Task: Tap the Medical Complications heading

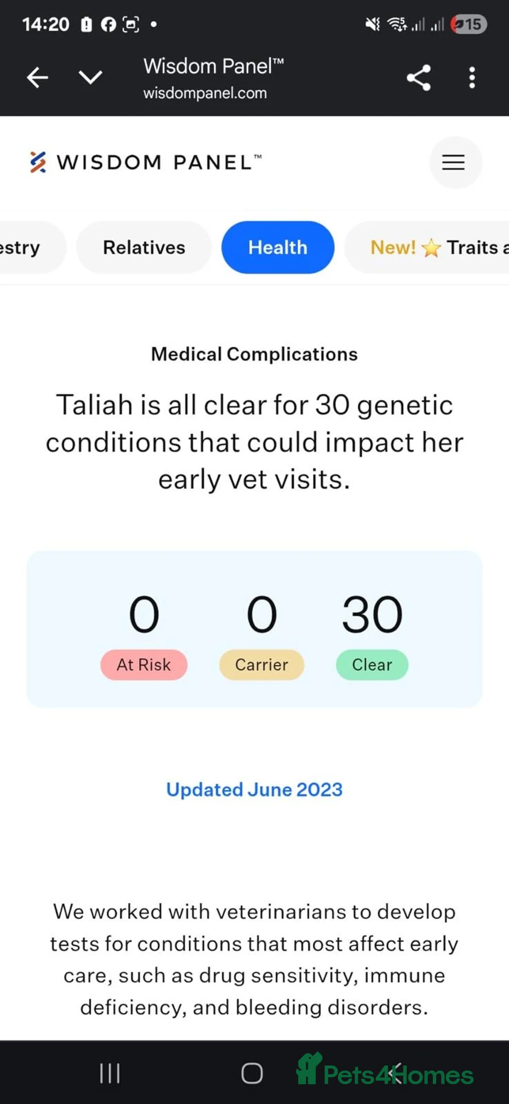Action: point(254,354)
